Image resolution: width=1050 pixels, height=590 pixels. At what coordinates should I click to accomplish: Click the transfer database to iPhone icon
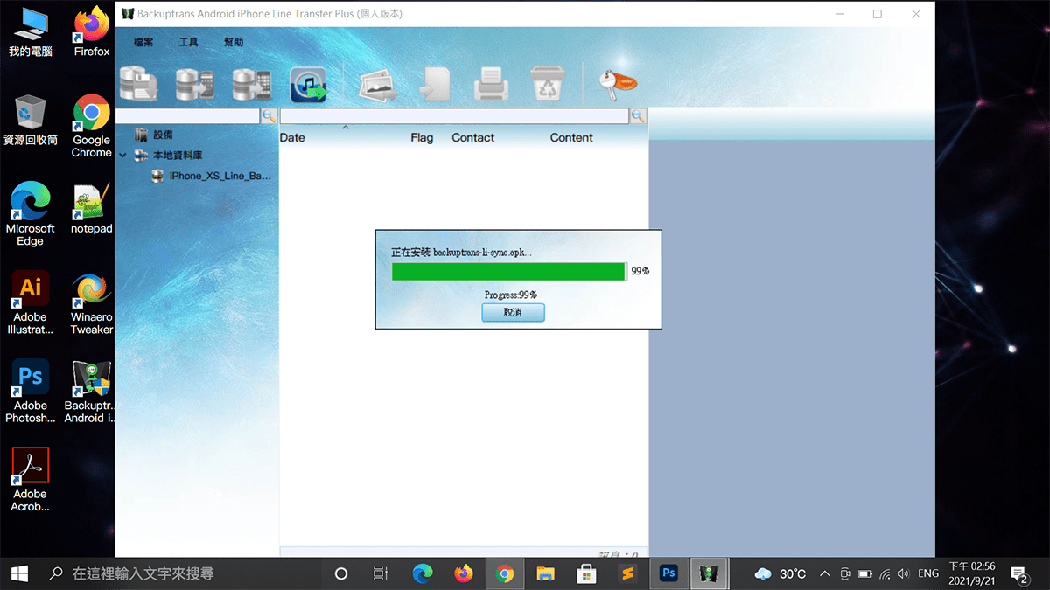[x=252, y=84]
